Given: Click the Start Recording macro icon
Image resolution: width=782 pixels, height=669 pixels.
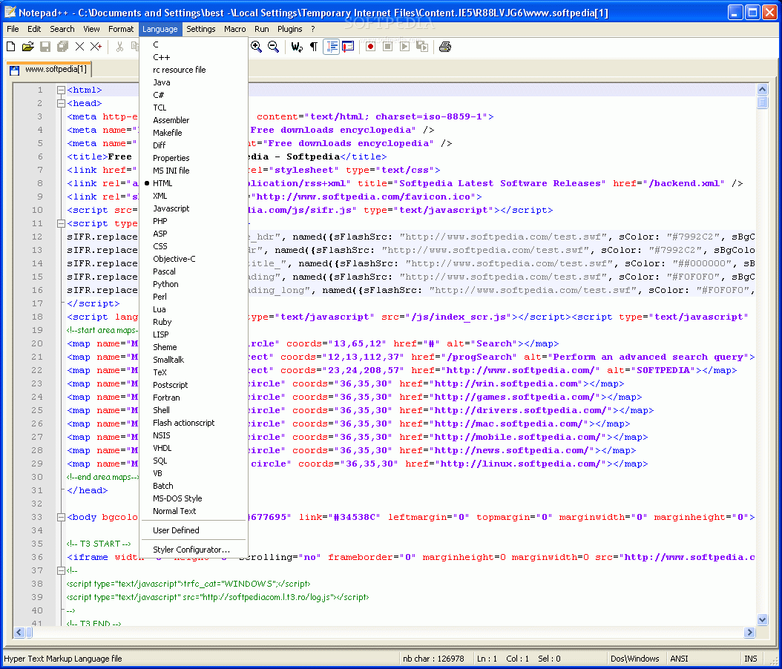Looking at the screenshot, I should 370,47.
